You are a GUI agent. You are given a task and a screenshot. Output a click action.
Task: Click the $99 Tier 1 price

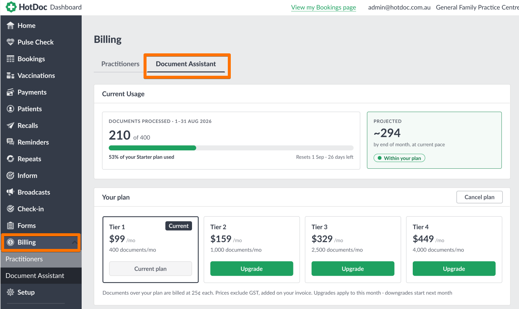[x=117, y=239]
